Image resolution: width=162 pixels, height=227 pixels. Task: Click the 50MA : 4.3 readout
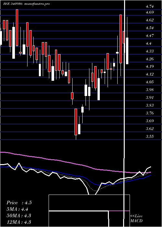pos(19,216)
